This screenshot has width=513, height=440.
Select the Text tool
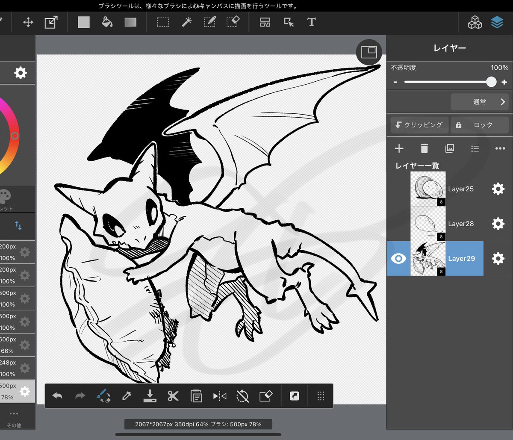pos(311,22)
